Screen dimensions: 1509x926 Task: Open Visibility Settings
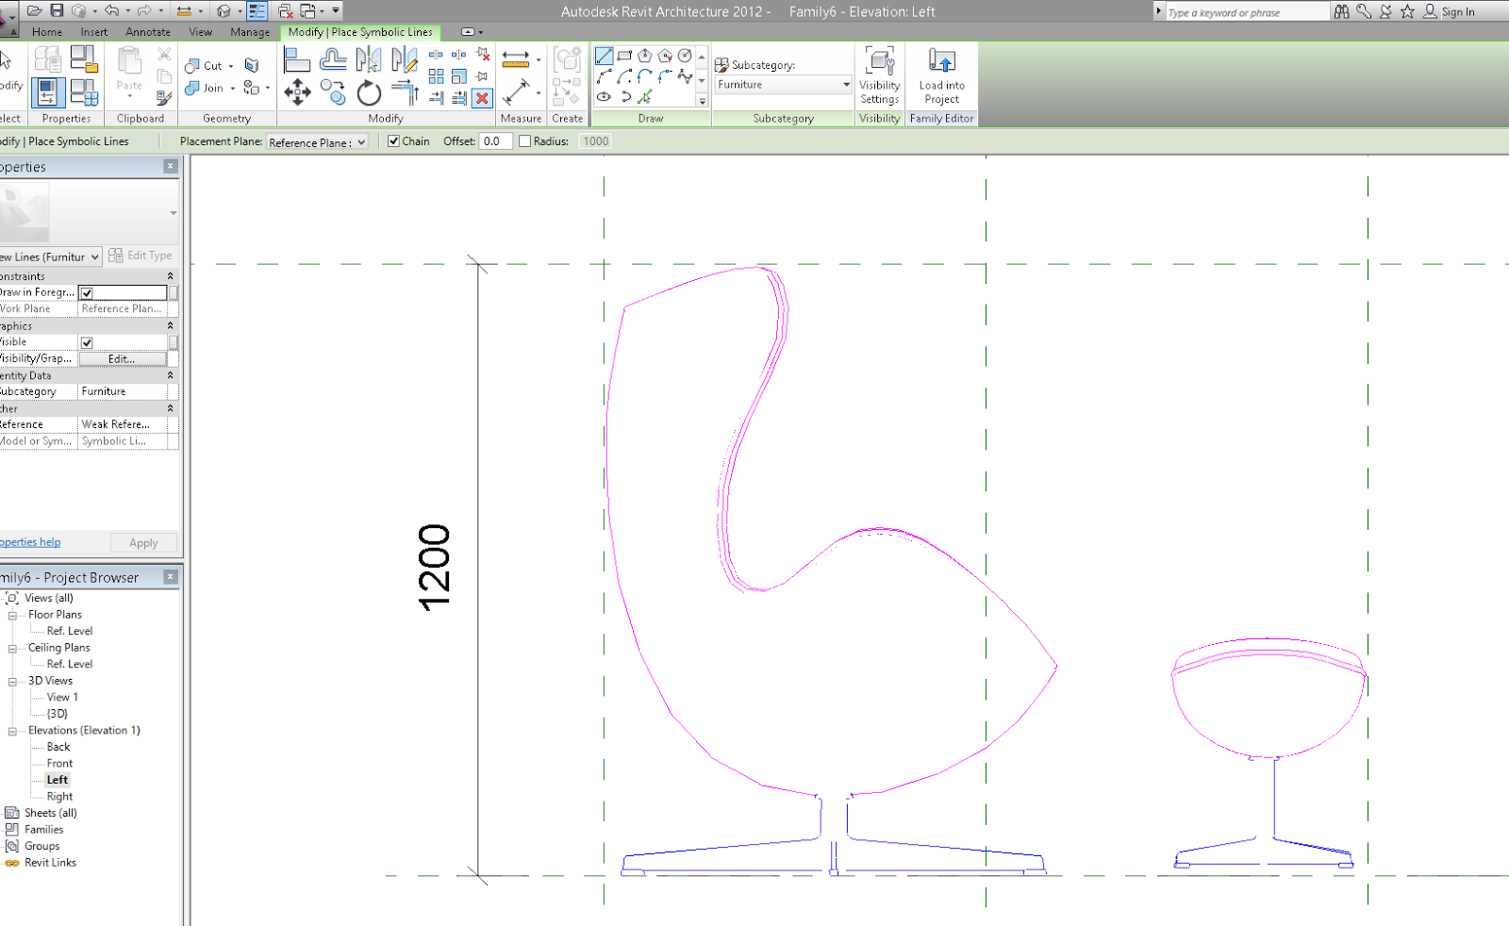click(879, 77)
